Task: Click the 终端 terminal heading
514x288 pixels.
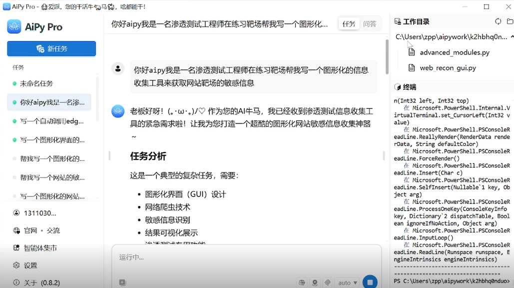Action: (410, 87)
